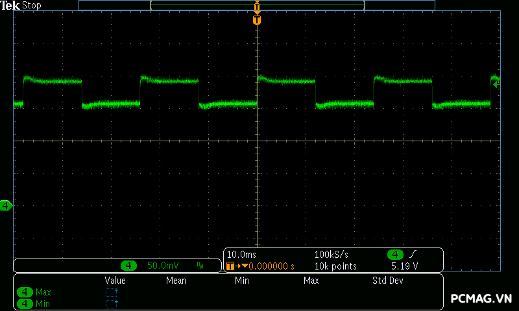Screen dimensions: 519x311
Task: Select channel 4 Max measurement badge
Action: pos(25,292)
